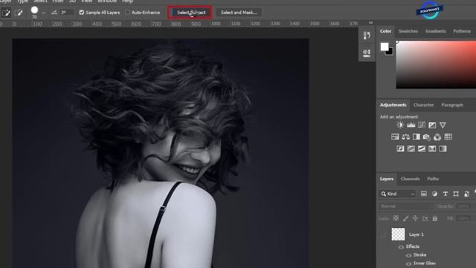This screenshot has width=476, height=268.
Task: Add a Curves adjustment
Action: (422, 125)
